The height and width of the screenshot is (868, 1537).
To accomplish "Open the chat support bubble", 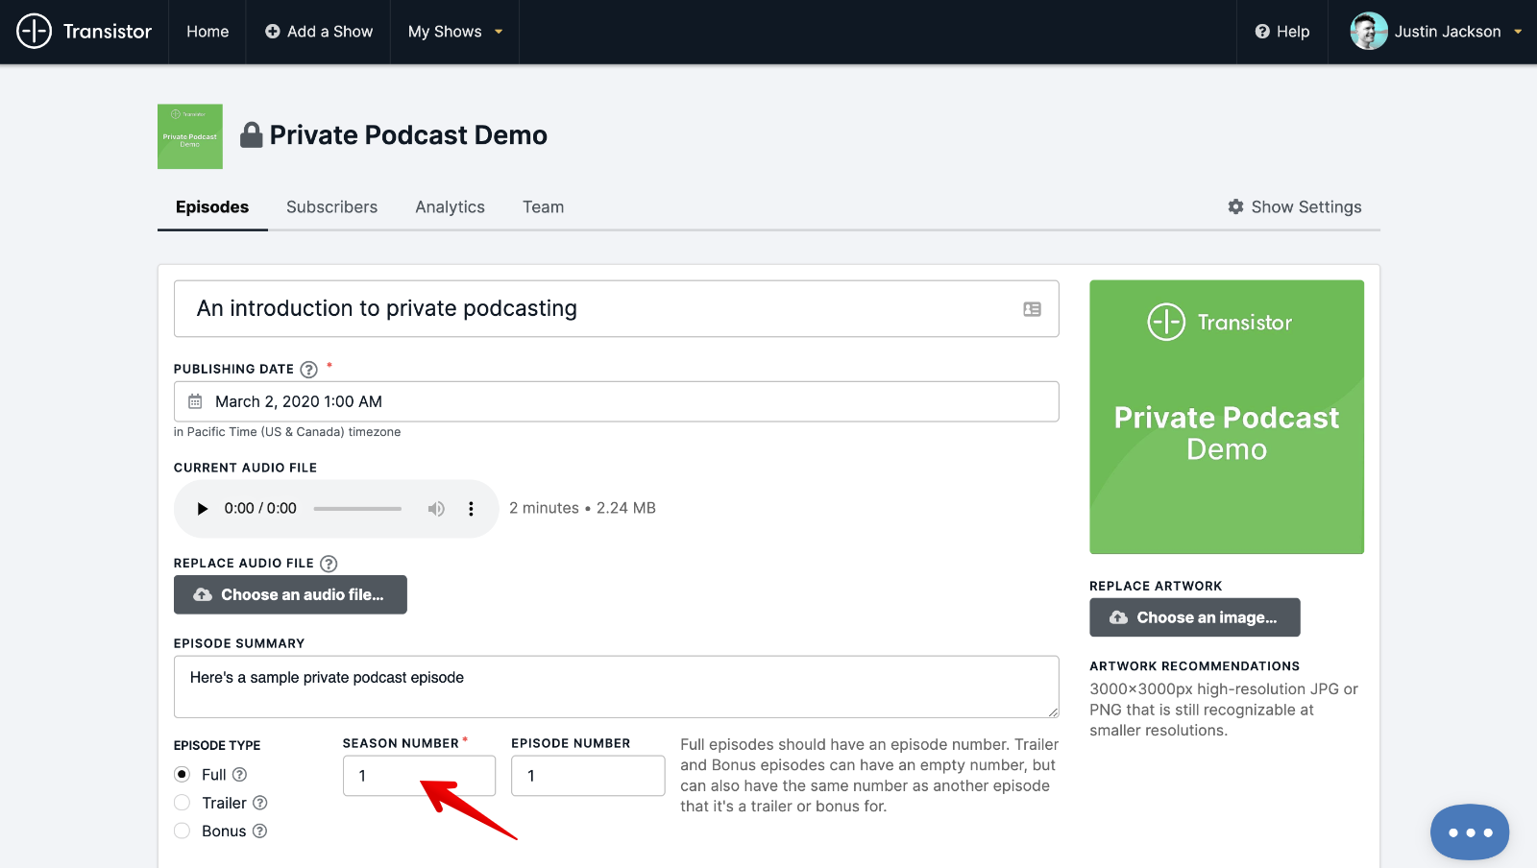I will pyautogui.click(x=1469, y=832).
